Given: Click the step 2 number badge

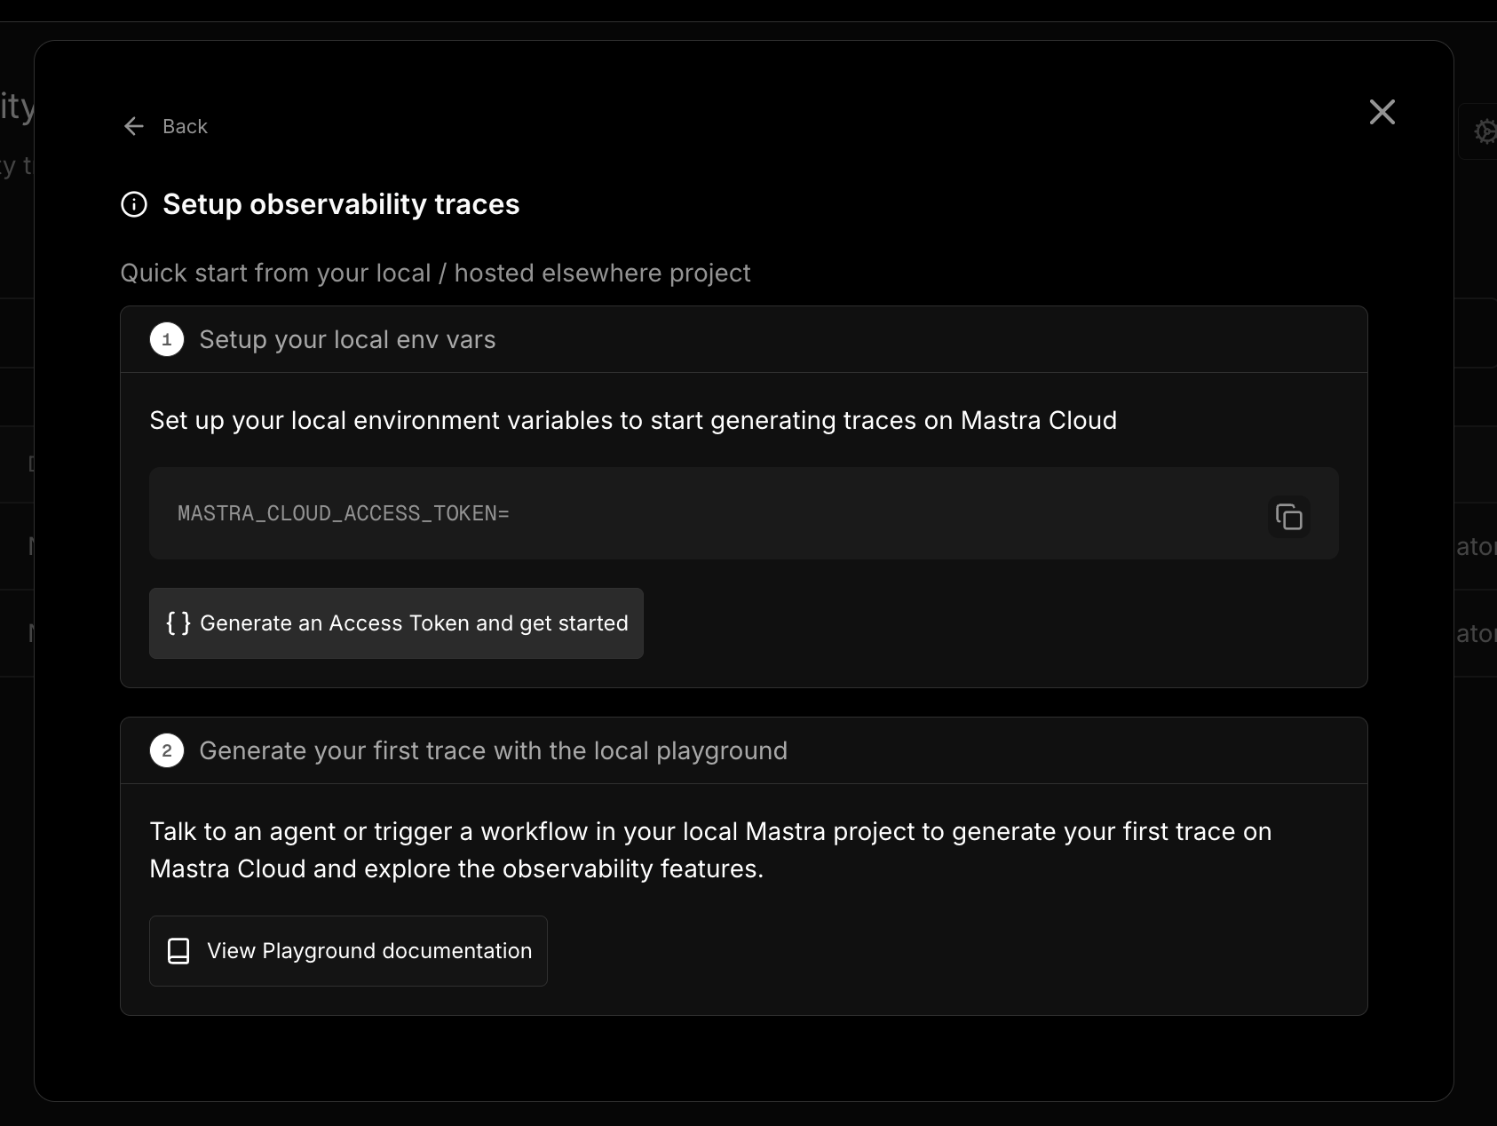Looking at the screenshot, I should 167,750.
